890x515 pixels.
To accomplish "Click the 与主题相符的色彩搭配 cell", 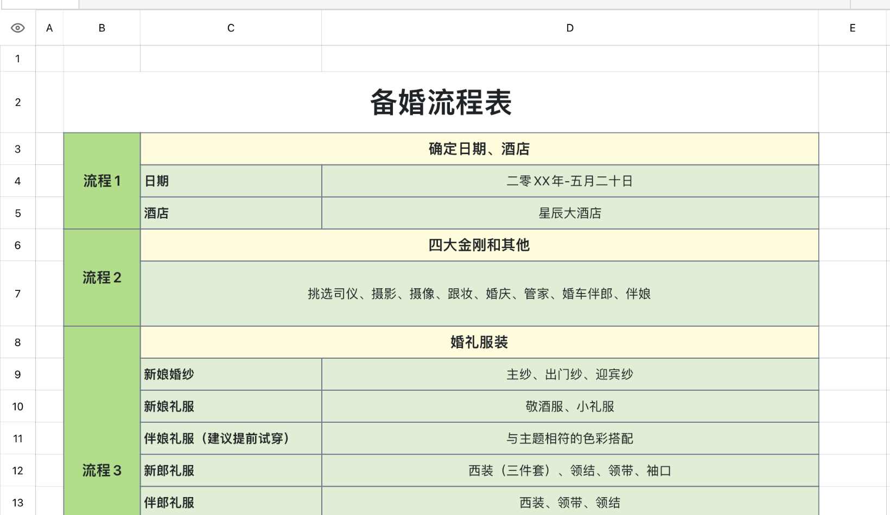I will 570,438.
